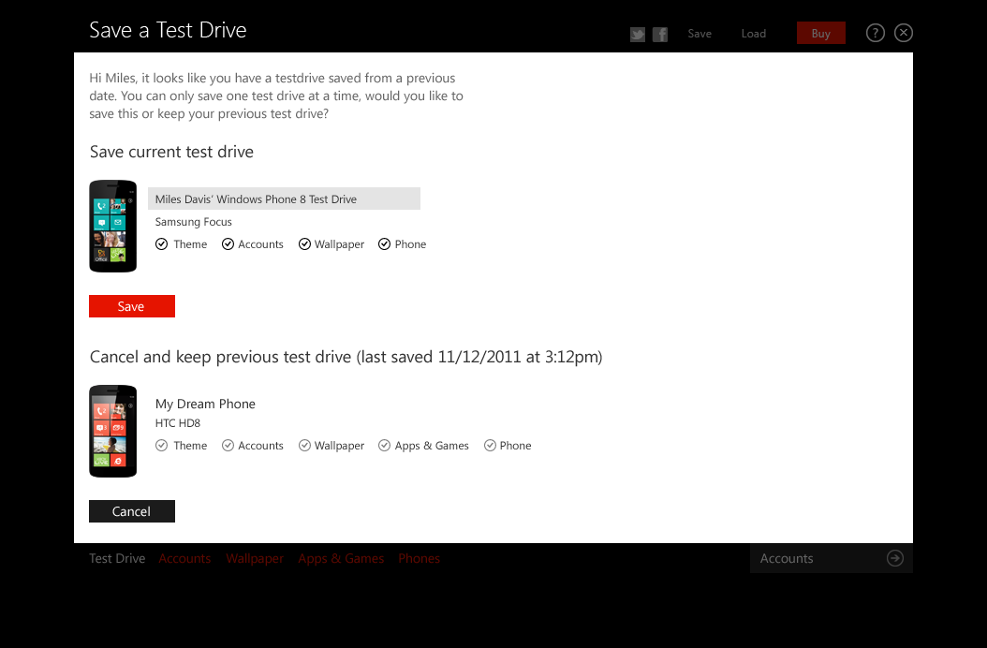Toggle Wallpaper checkbox for My Dream Phone
This screenshot has width=987, height=648.
[x=304, y=445]
